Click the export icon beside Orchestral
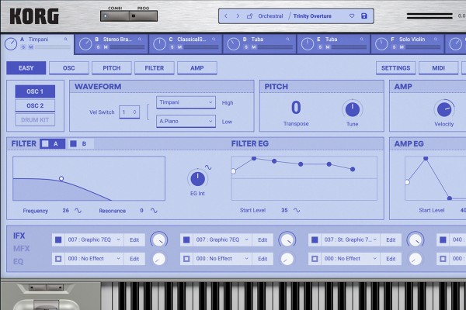 click(x=250, y=15)
